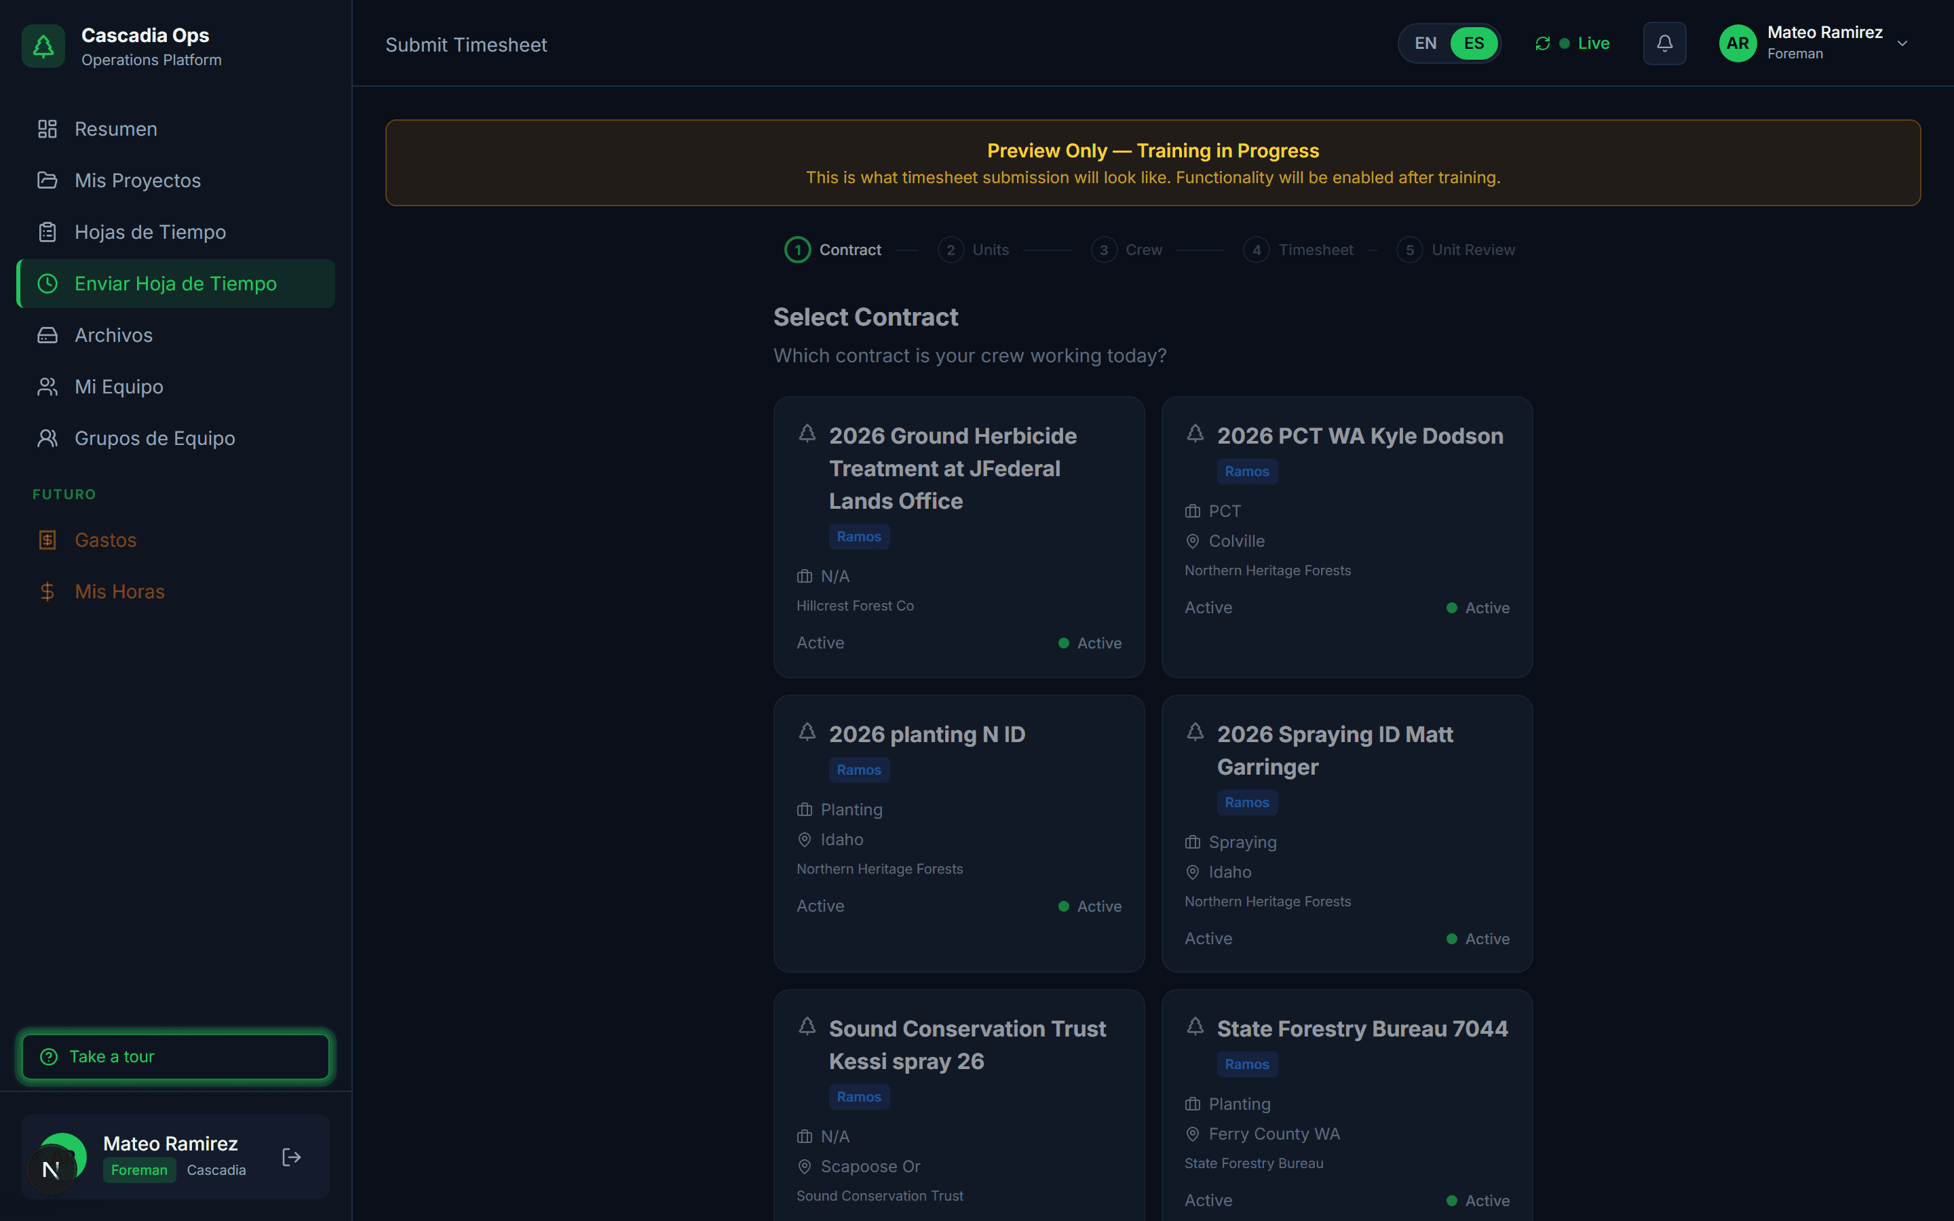
Task: Click the Enviar Hoja de Tiempo clock icon
Action: 47,284
